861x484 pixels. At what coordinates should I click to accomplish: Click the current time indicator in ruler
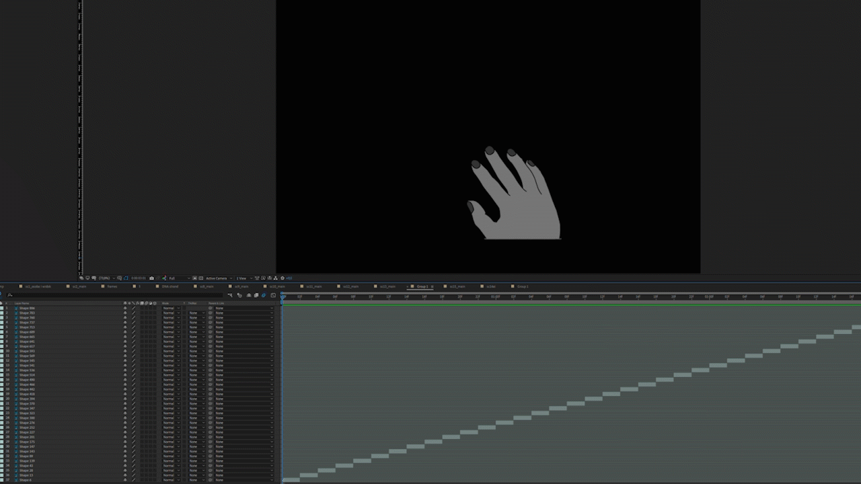pos(283,296)
